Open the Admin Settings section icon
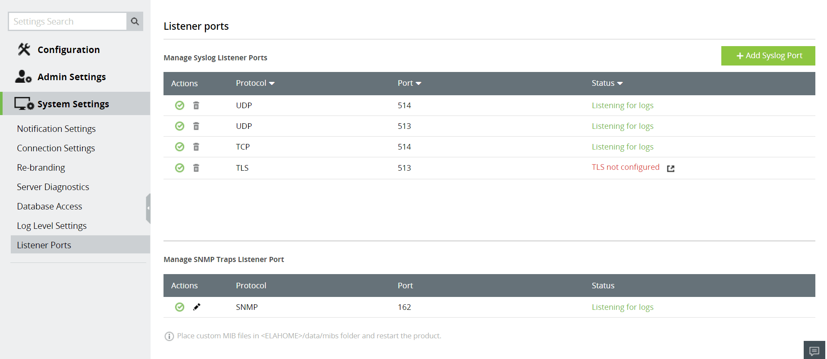The image size is (827, 359). click(x=23, y=76)
